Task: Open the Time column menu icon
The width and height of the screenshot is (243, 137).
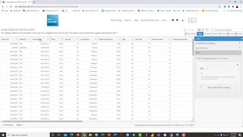Action: [x=62, y=39]
